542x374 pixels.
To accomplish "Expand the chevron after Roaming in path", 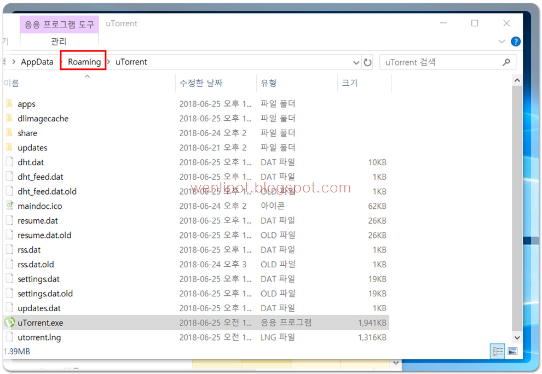I will tap(108, 62).
